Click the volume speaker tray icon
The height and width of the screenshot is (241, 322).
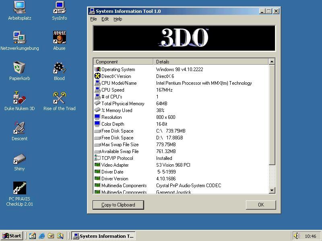[x=297, y=236]
